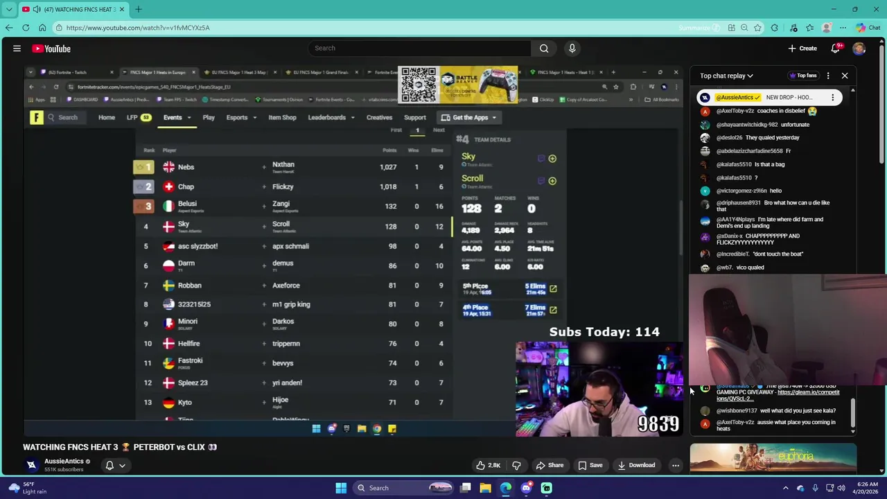Zoom out using address bar magnifier
This screenshot has height=499, width=887.
click(x=744, y=28)
